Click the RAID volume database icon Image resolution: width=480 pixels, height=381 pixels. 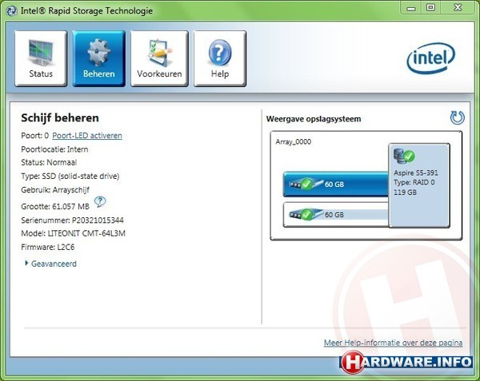pos(404,156)
